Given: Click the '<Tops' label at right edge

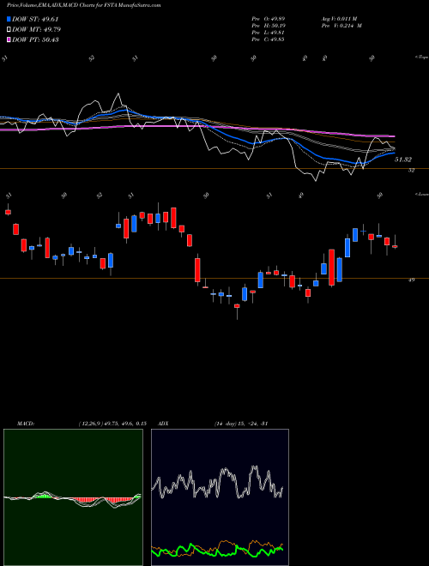Looking at the screenshot, I should (421, 57).
